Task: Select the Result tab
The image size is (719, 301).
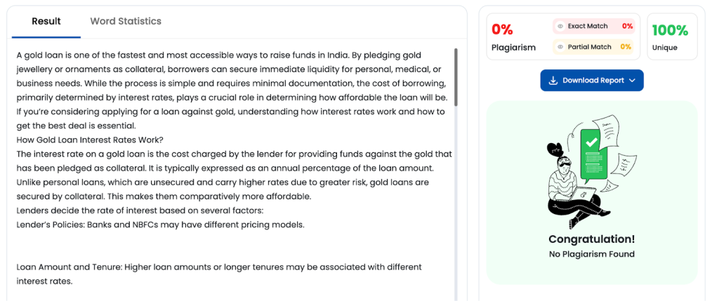Action: pos(46,21)
